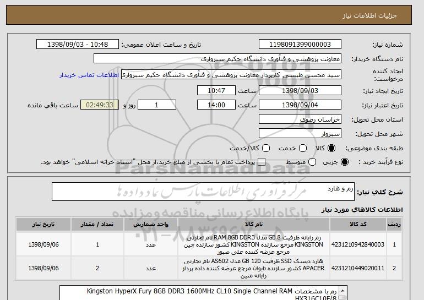Click the کد کالا column header
The height and width of the screenshot is (300, 424).
[358, 225]
